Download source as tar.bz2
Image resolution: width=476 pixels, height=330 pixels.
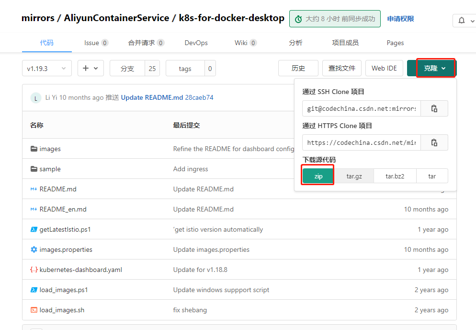395,176
